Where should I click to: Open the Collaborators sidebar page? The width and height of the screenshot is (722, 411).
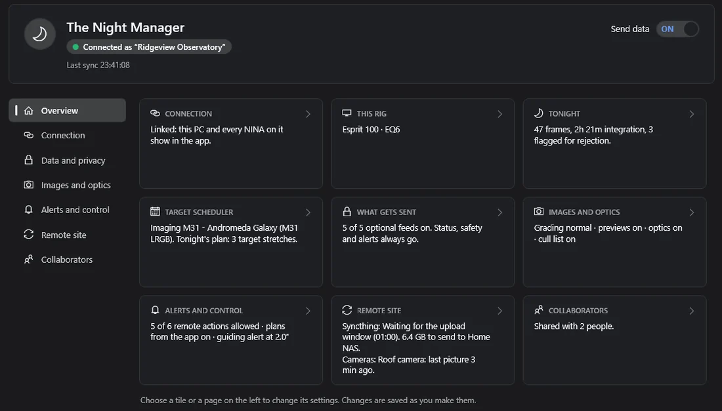click(x=67, y=260)
